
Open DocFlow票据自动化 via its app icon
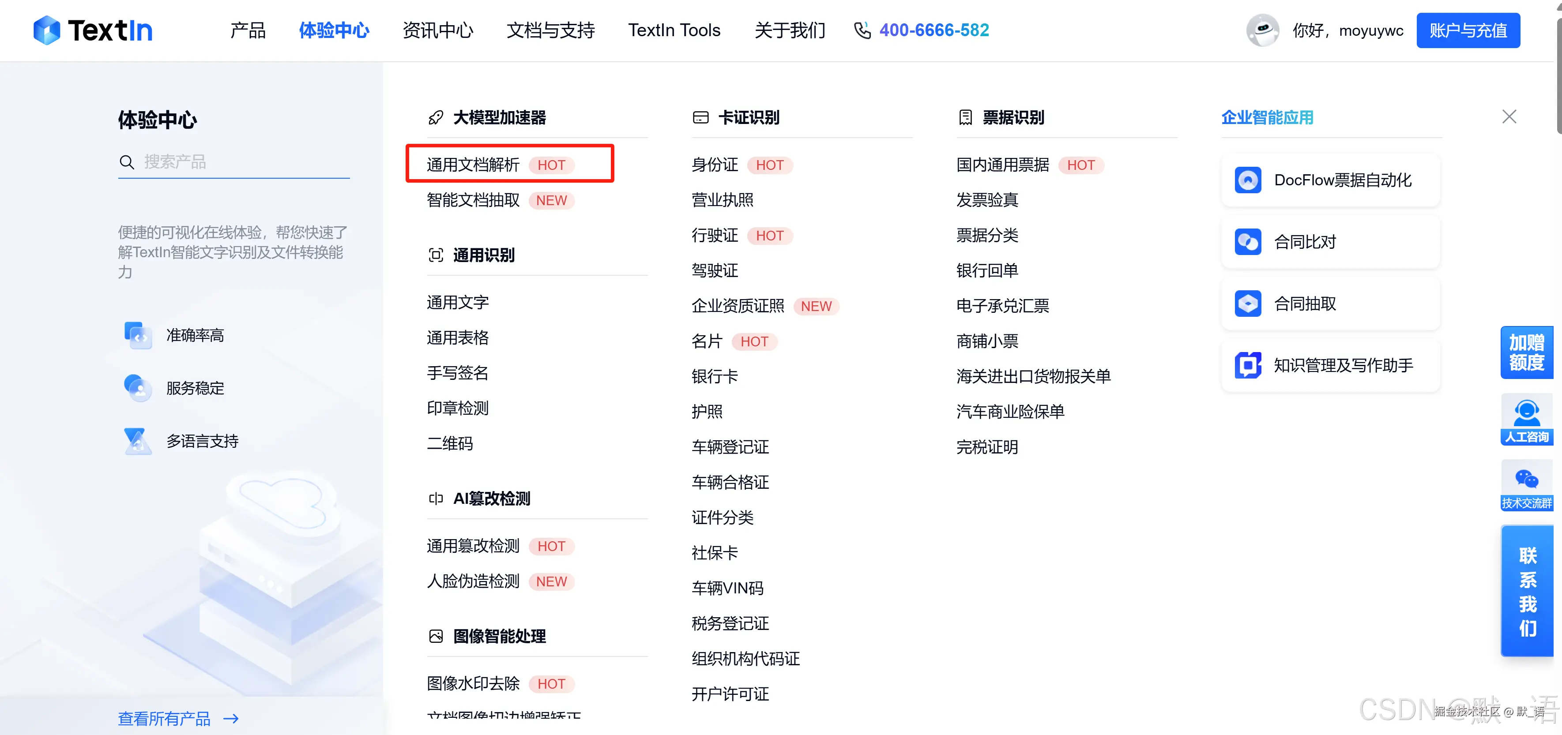(1247, 180)
